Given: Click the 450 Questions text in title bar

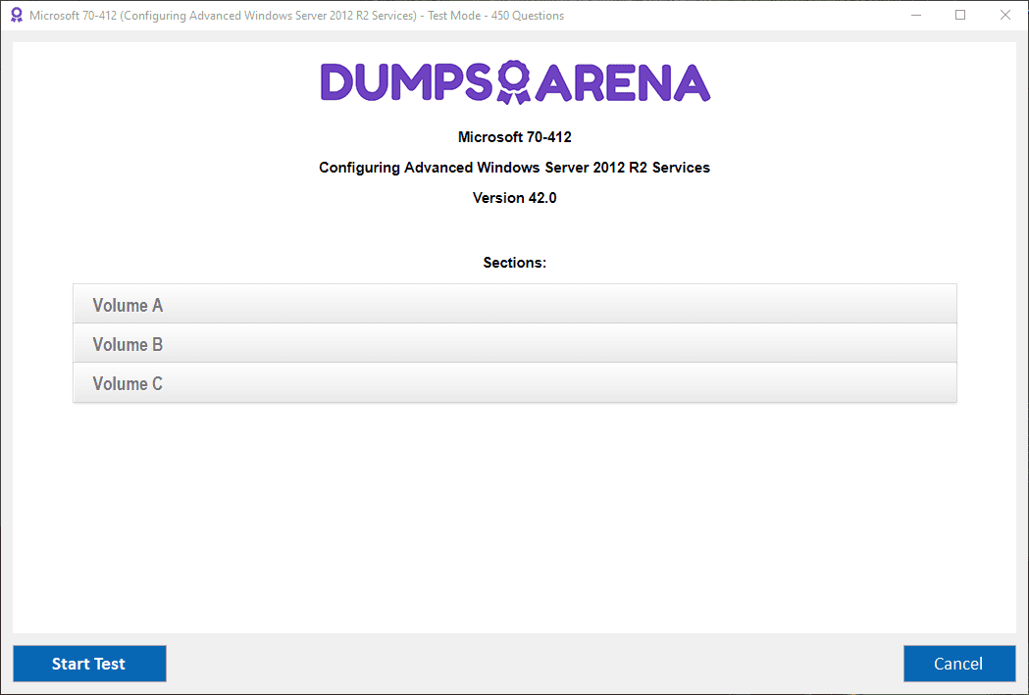Looking at the screenshot, I should [528, 15].
